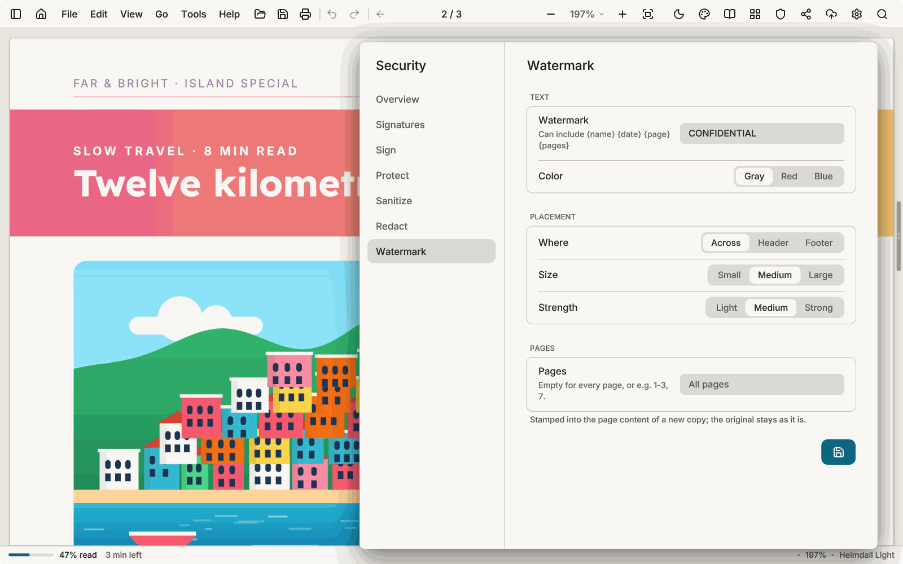Image resolution: width=903 pixels, height=564 pixels.
Task: Select Large watermark size
Action: pos(820,275)
